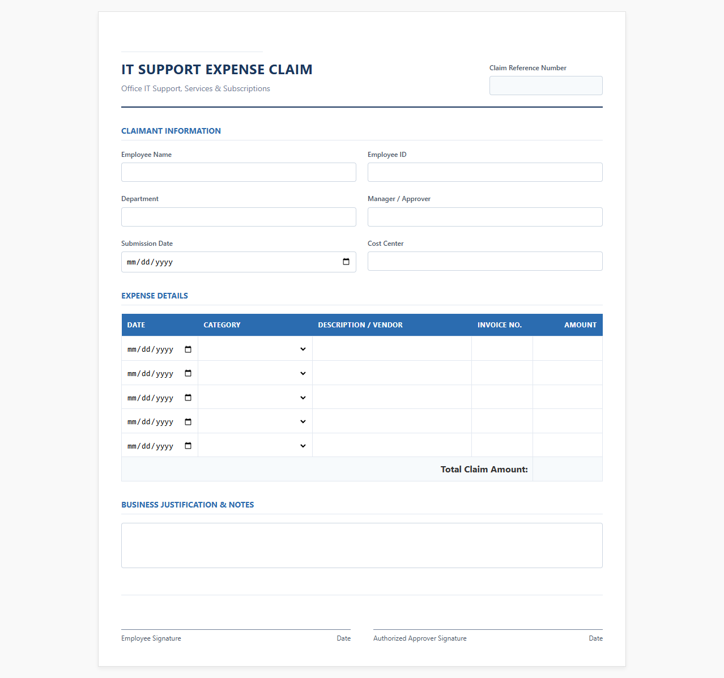Click the Department text field
The height and width of the screenshot is (678, 724).
click(x=239, y=217)
